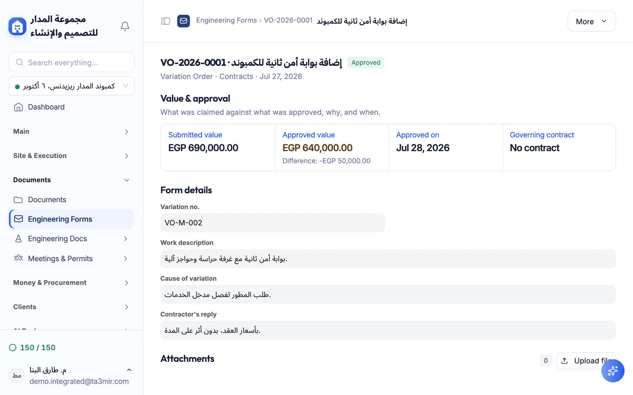Click the Documents folder icon

tap(18, 200)
